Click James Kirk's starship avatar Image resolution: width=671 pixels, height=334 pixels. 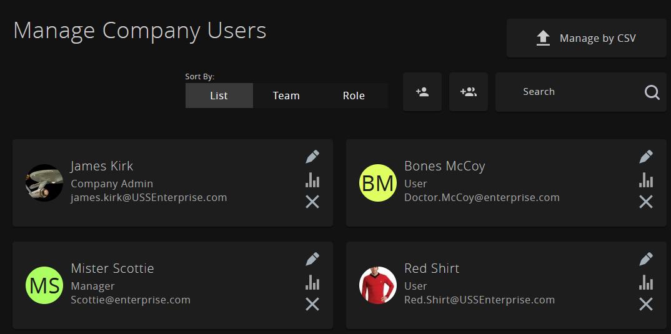(x=44, y=183)
